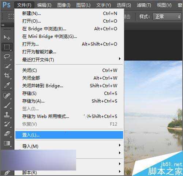Open the 选择(S) menu
The height and width of the screenshot is (176, 183).
click(x=124, y=5)
